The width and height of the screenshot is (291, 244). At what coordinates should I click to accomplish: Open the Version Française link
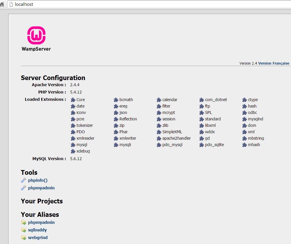coord(274,63)
